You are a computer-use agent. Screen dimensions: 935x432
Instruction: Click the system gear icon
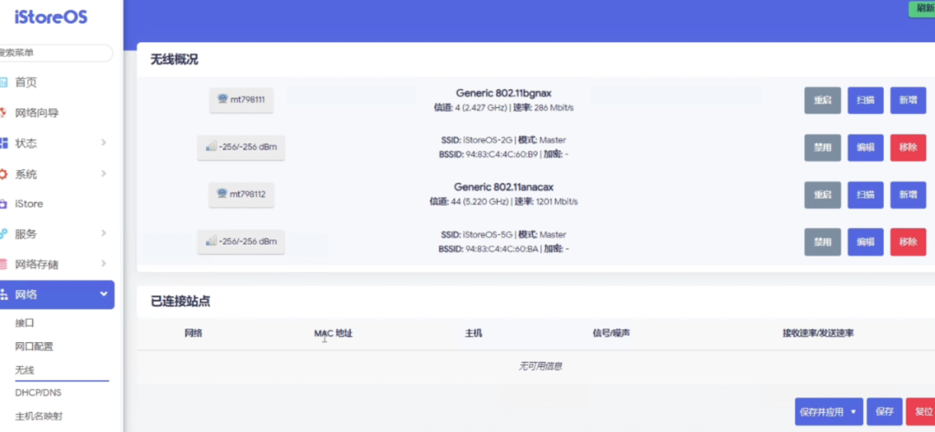coord(3,174)
